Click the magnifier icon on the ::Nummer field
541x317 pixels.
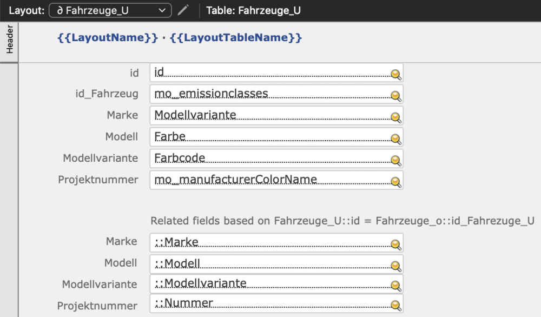395,304
